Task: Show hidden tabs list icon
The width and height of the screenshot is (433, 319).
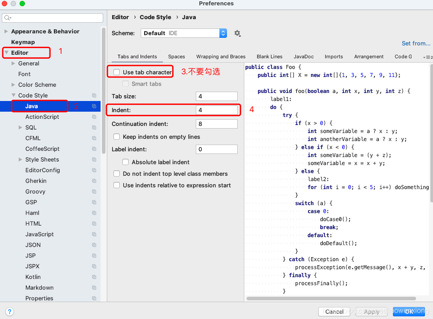Action: pos(428,57)
